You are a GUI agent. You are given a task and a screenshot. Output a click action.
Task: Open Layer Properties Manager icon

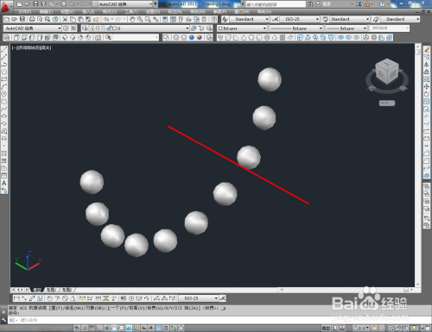tap(85, 28)
